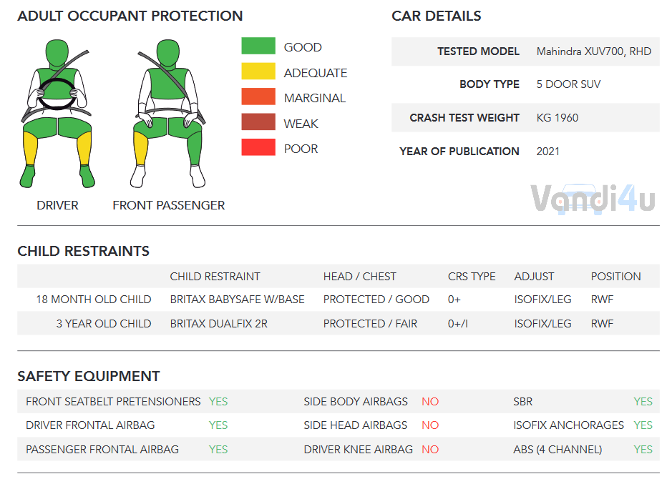The height and width of the screenshot is (479, 672).
Task: Click the BODY TYPE label
Action: (489, 84)
